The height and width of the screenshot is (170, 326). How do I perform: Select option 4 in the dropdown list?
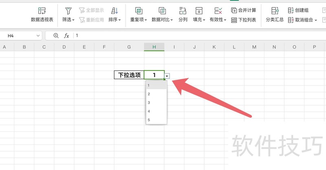click(x=156, y=111)
